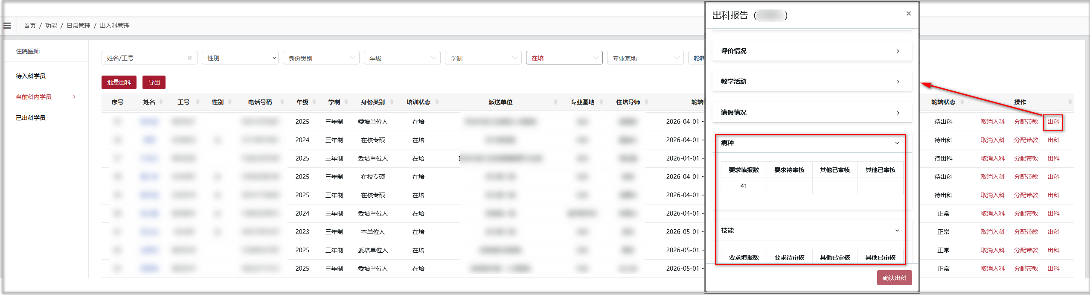Open the 在培 training status dropdown
Viewport: 1090px width, 295px height.
click(564, 58)
